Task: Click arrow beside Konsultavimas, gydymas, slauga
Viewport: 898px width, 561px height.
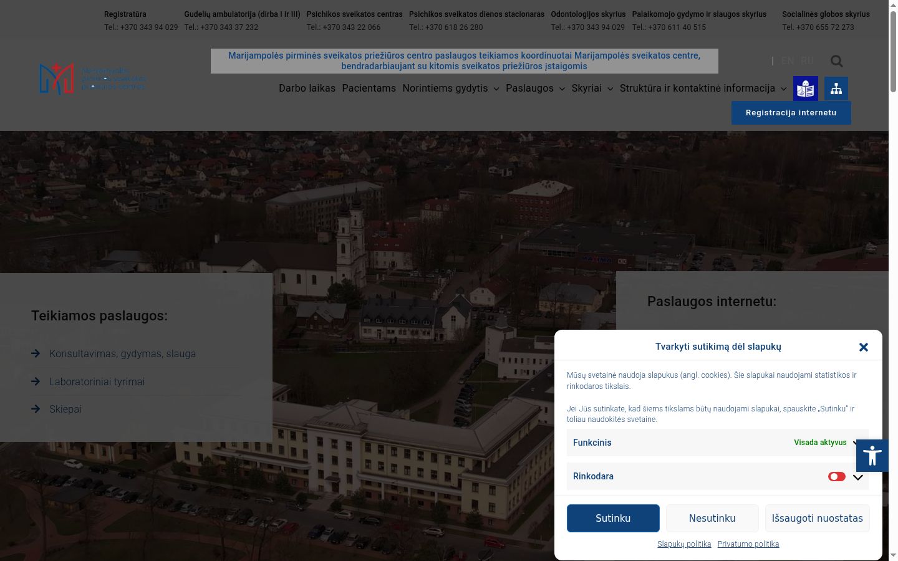Action: coord(36,353)
